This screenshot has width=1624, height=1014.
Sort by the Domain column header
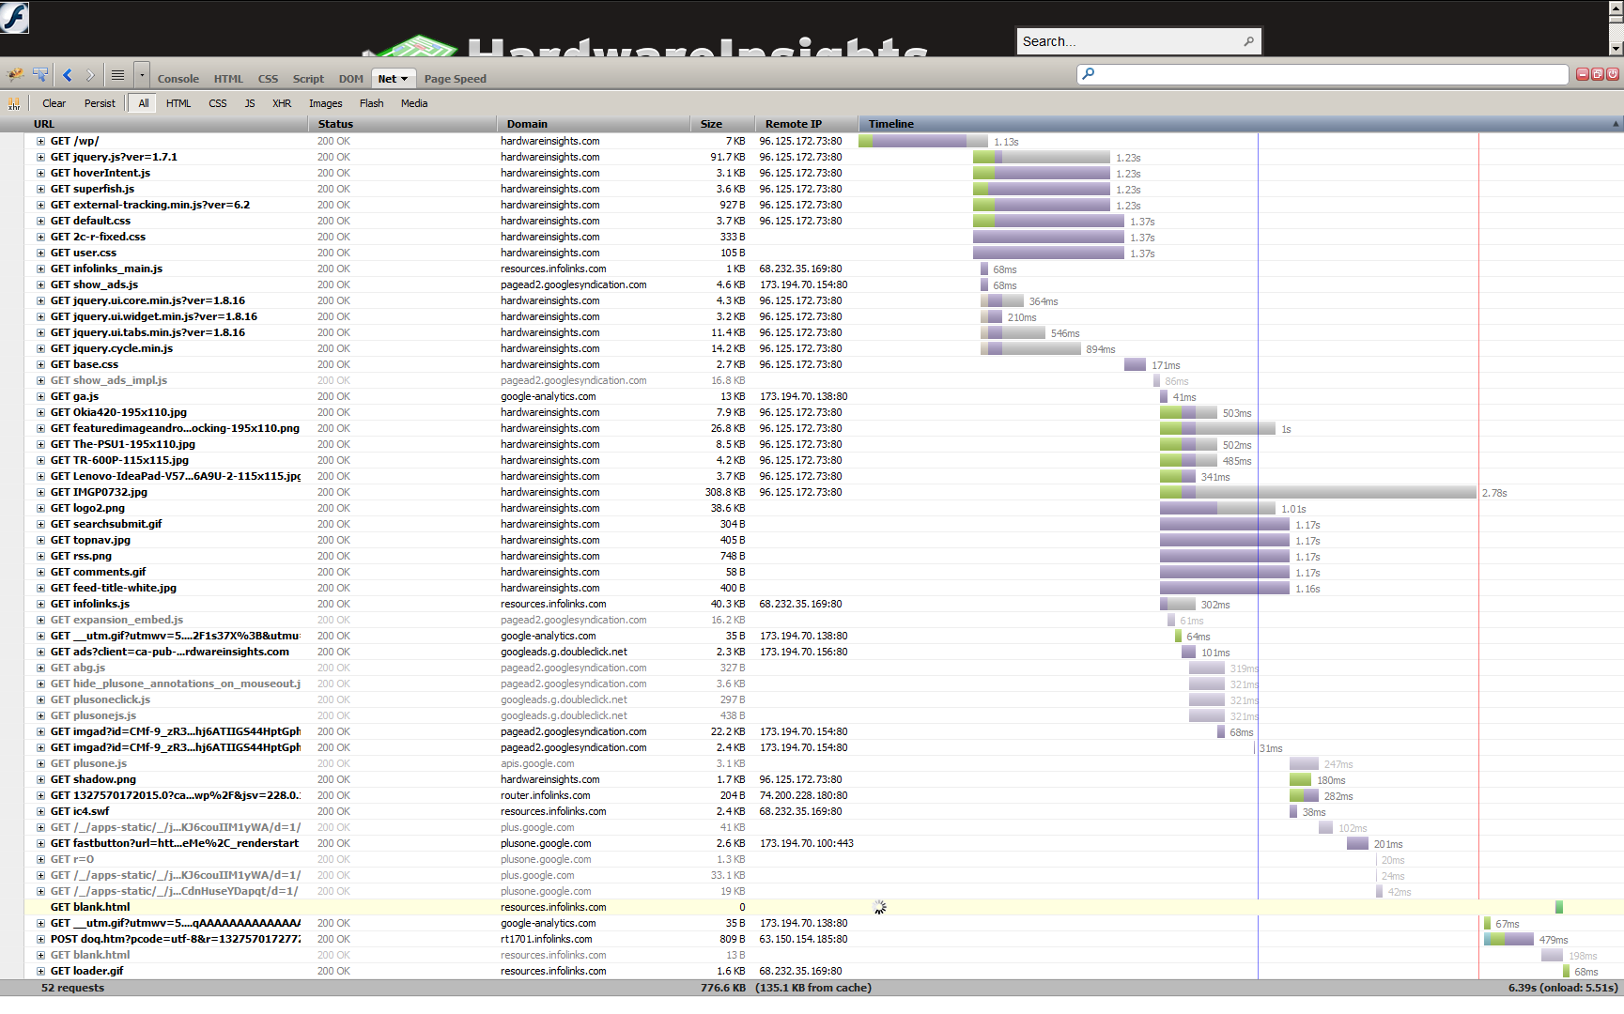click(594, 124)
